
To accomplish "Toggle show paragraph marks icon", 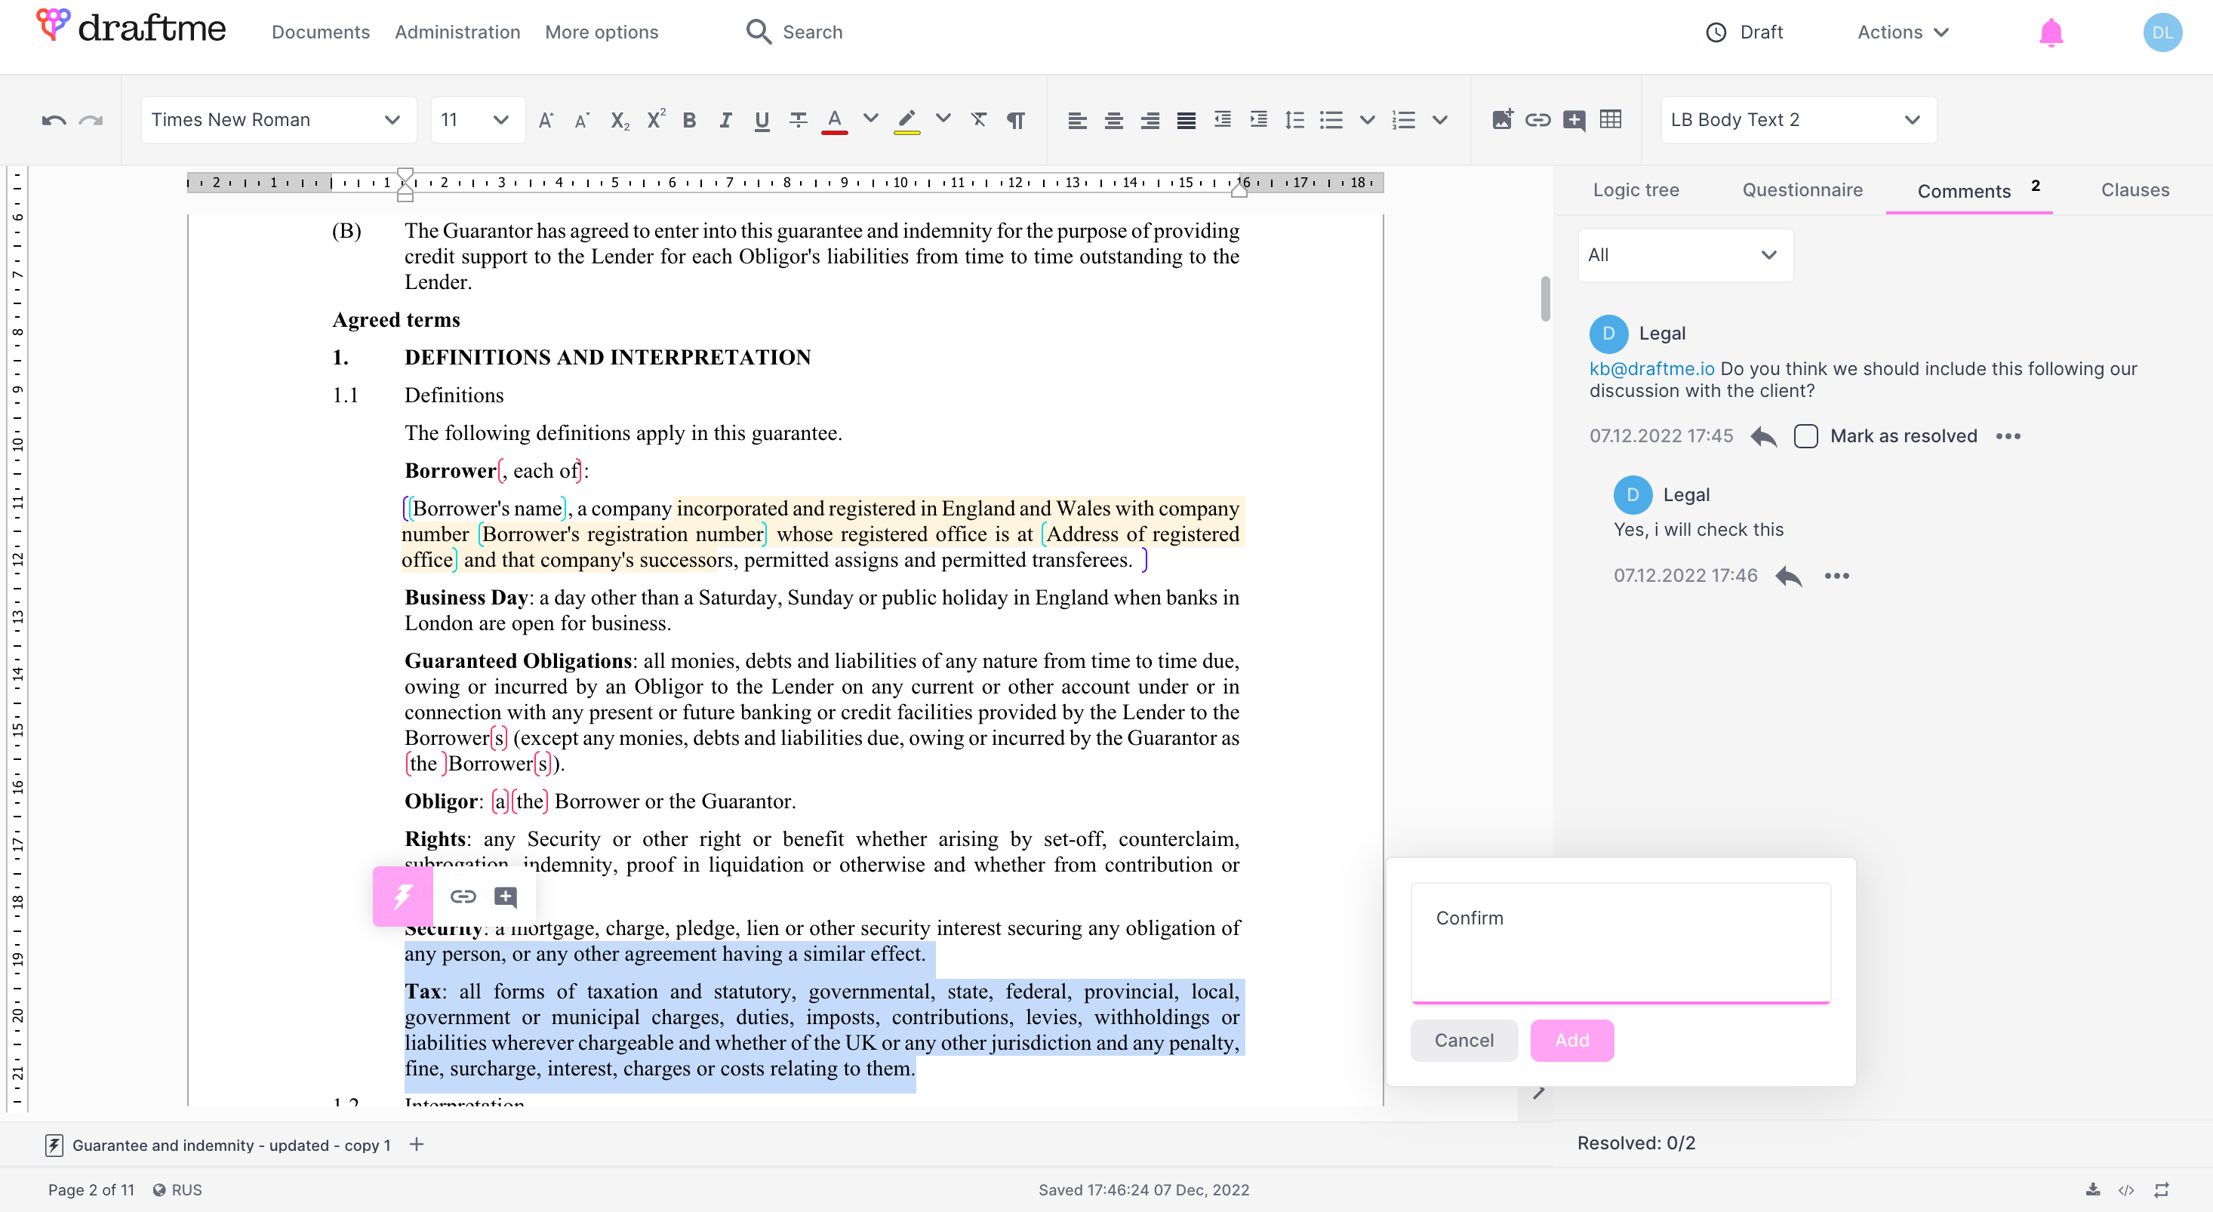I will pos(1015,120).
